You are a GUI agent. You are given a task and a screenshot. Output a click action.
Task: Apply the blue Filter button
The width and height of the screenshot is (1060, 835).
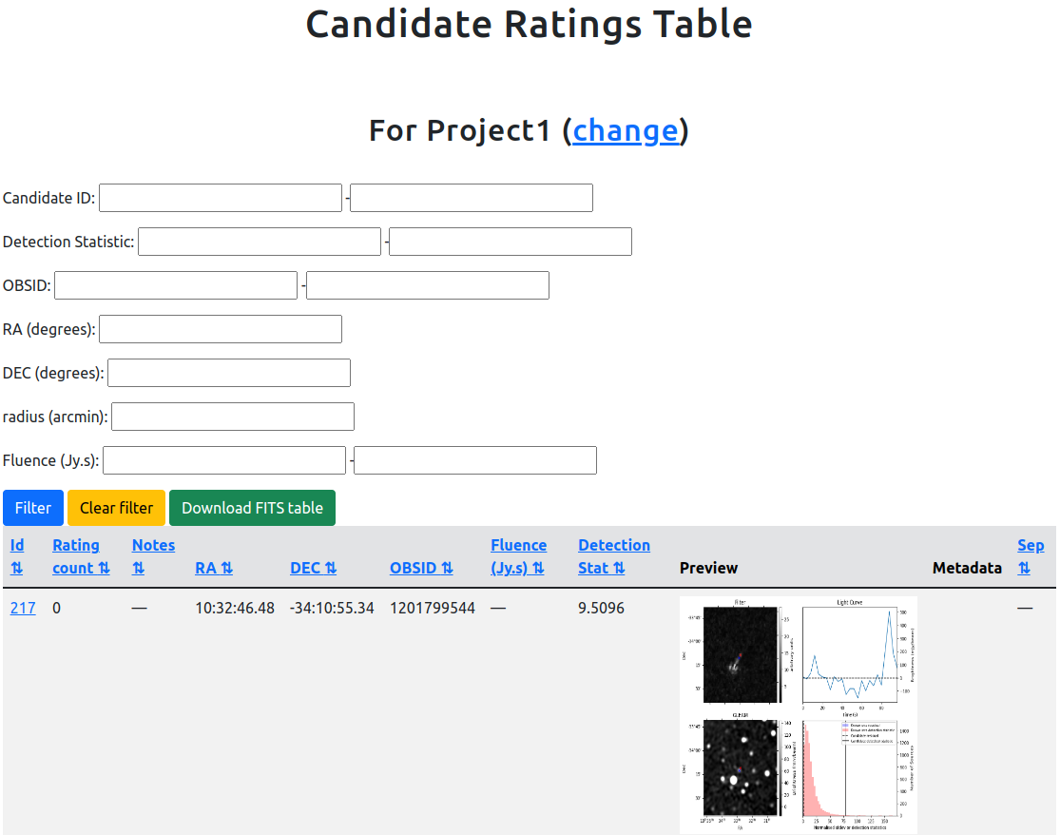(33, 508)
